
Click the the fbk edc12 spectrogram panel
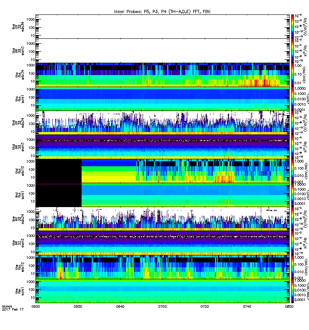point(162,267)
